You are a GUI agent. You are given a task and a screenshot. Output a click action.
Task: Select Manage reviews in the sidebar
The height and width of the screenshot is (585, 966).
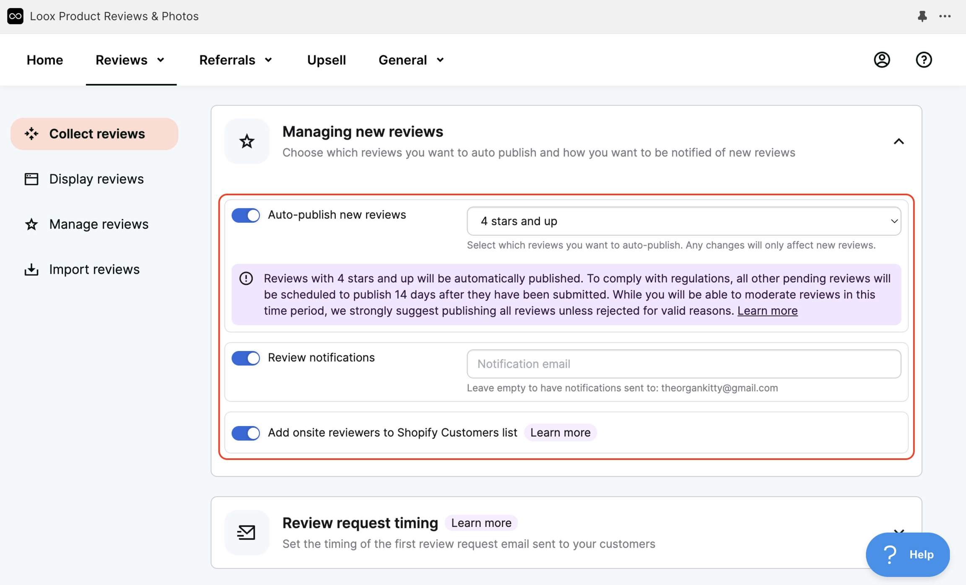(x=99, y=224)
